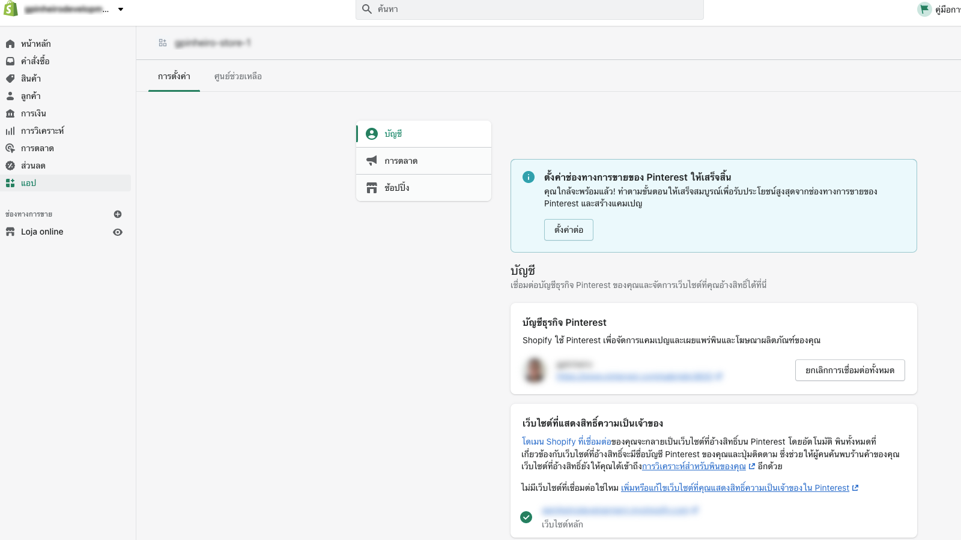Open the blurred Pinterest account profile link

click(x=639, y=377)
